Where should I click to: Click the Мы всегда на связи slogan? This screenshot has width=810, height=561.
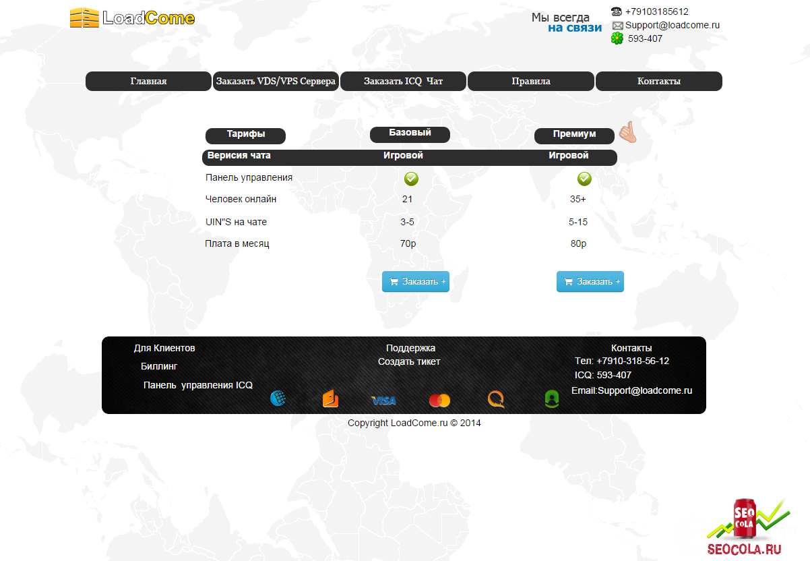(x=566, y=22)
